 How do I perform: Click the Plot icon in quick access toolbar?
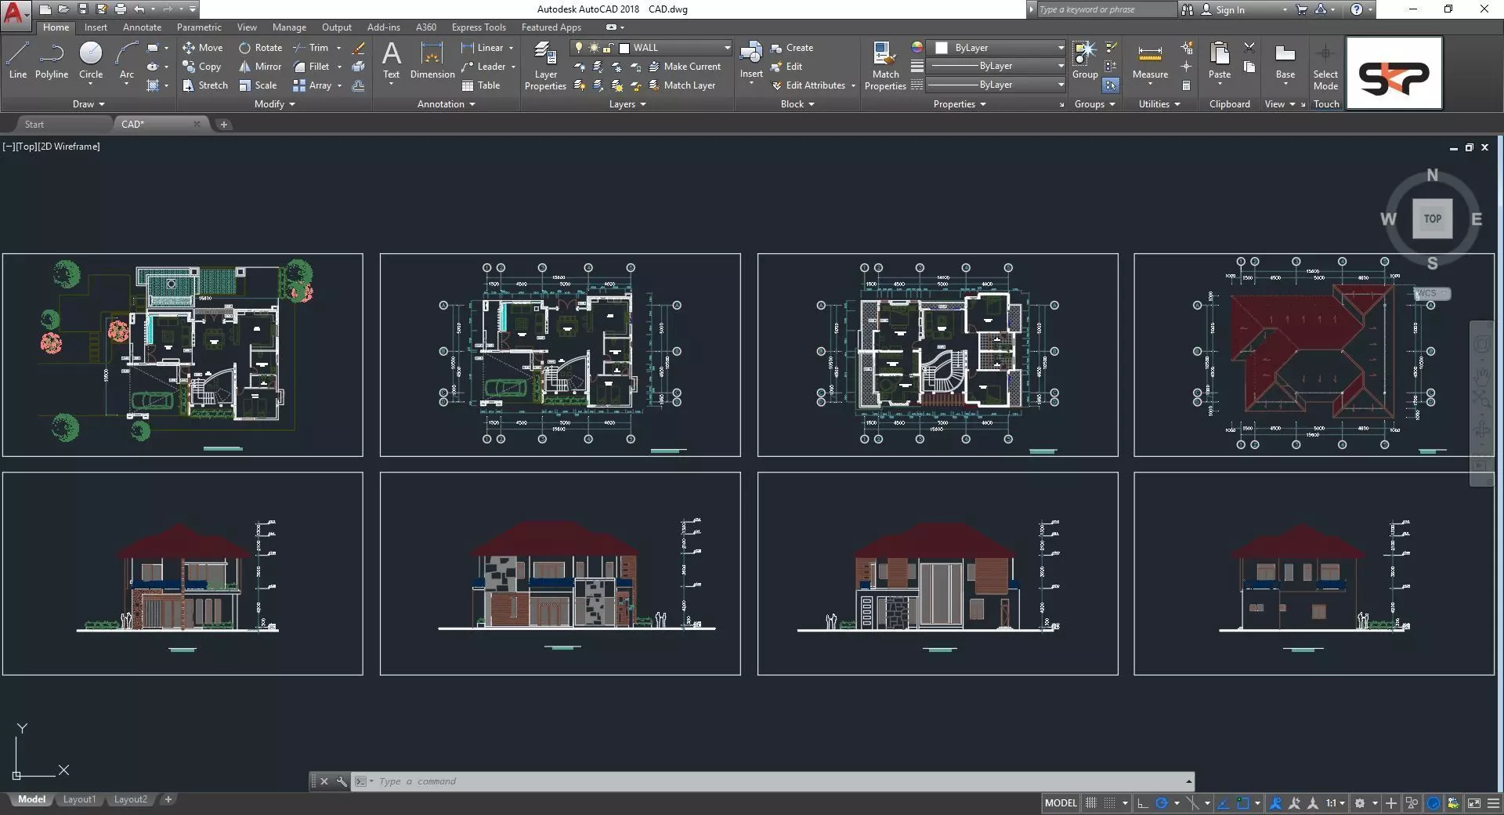tap(120, 9)
